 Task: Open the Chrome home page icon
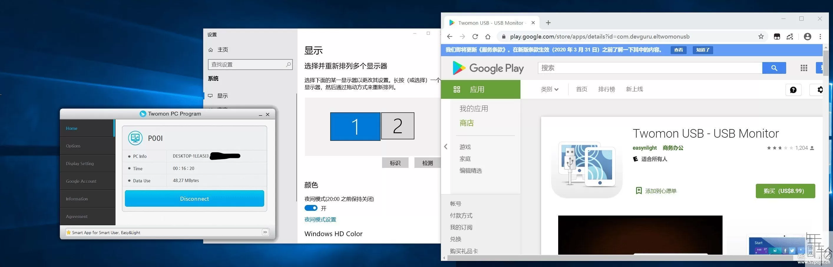[488, 36]
